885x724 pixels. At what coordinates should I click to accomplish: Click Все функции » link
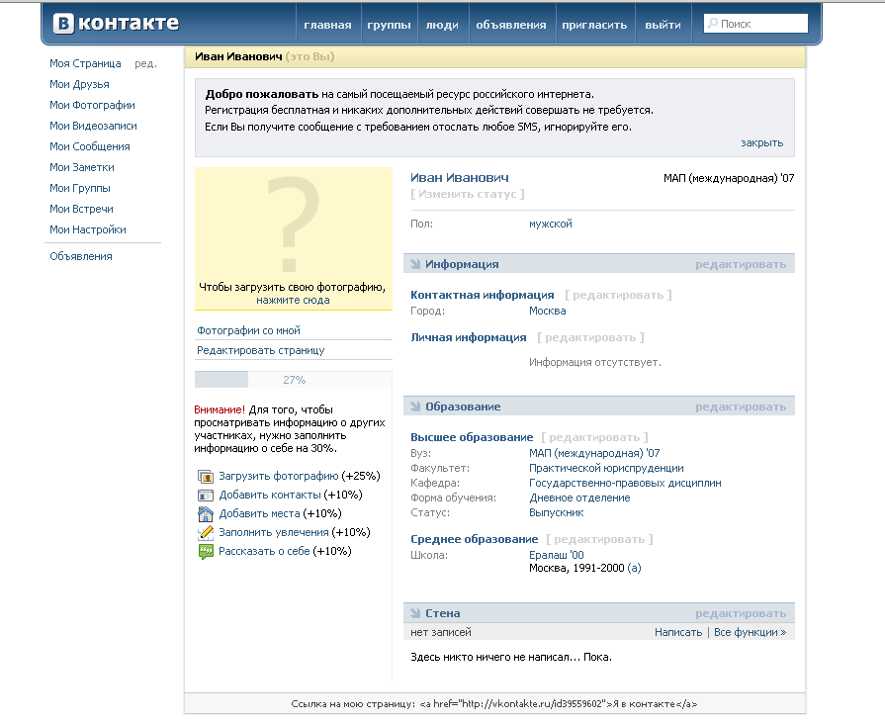[751, 633]
